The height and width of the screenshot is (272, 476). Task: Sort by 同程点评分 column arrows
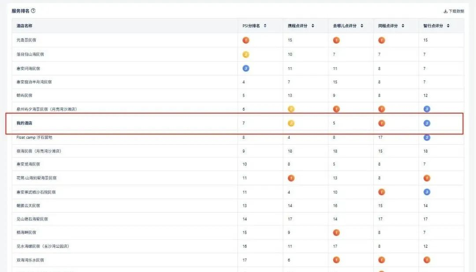(x=403, y=26)
